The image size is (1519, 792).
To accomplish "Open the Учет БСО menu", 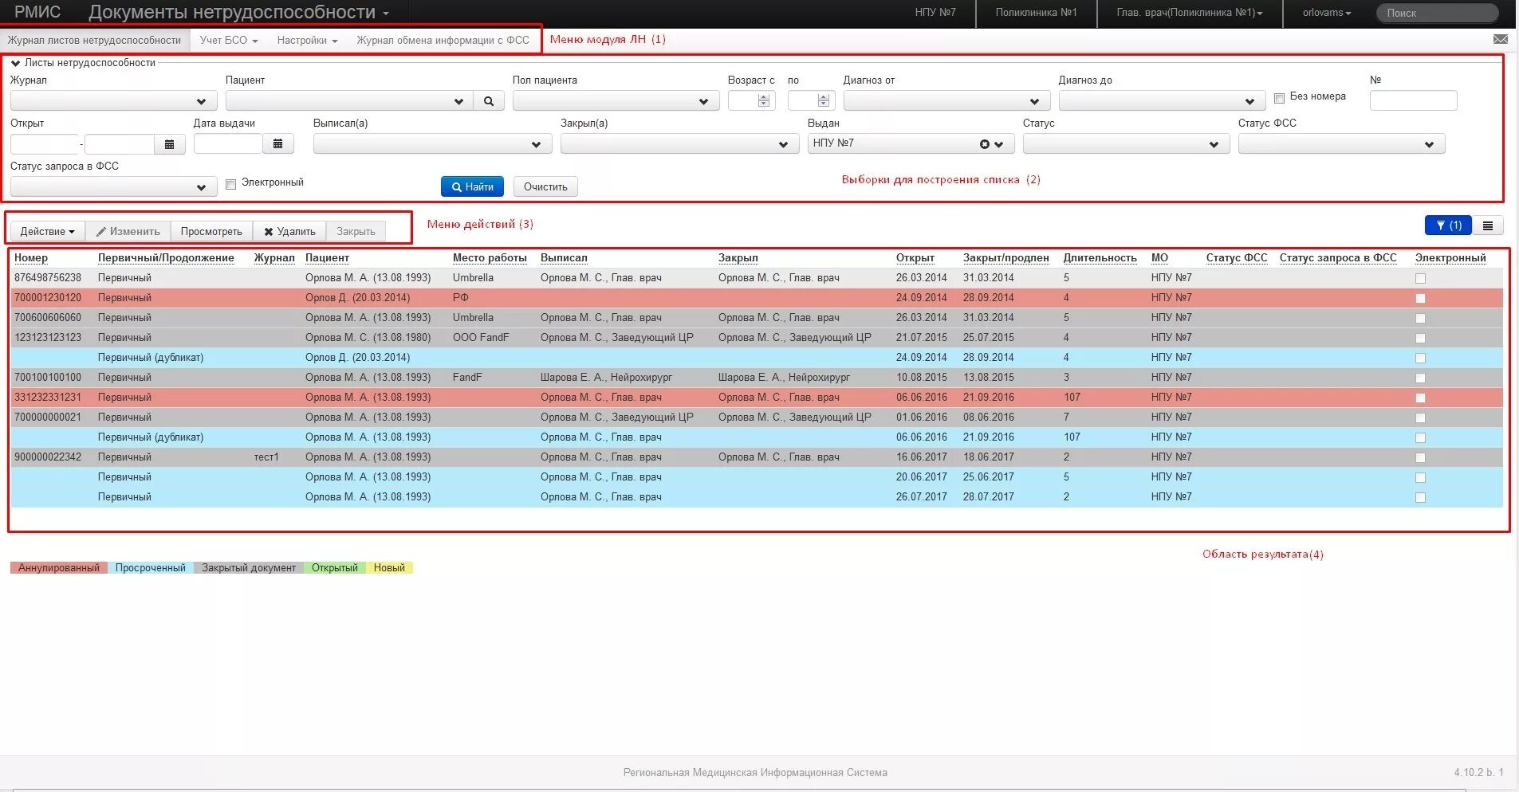I will point(229,41).
